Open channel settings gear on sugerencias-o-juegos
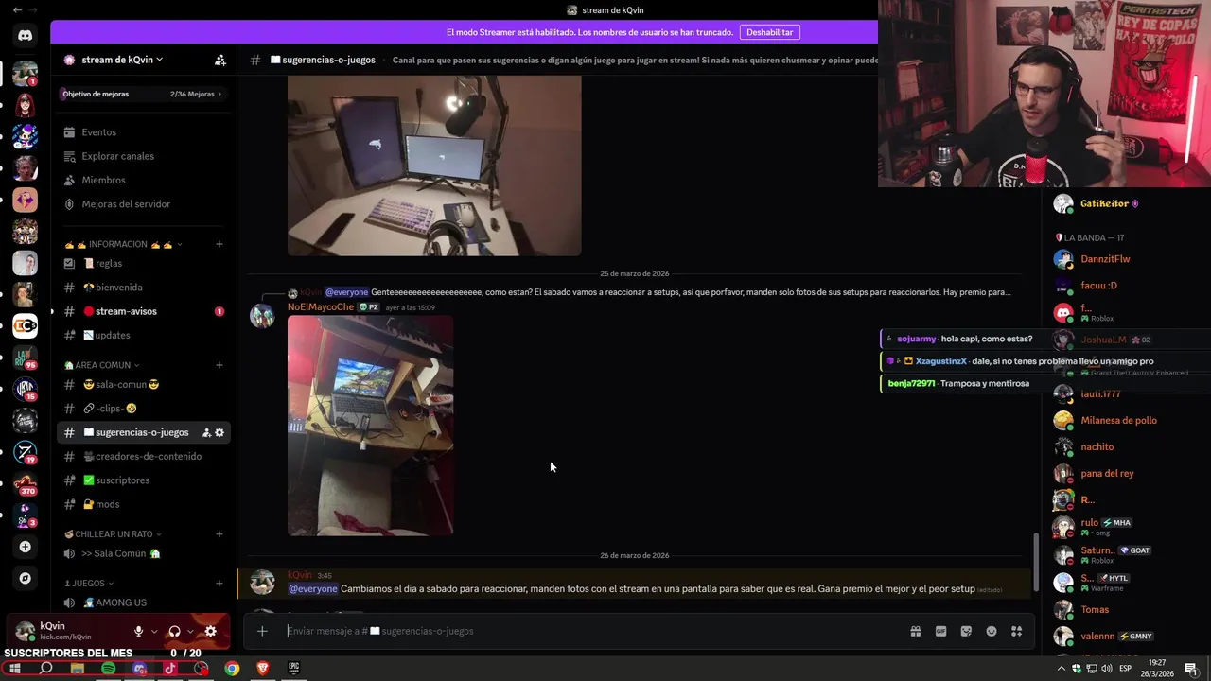This screenshot has width=1211, height=681. pyautogui.click(x=219, y=432)
